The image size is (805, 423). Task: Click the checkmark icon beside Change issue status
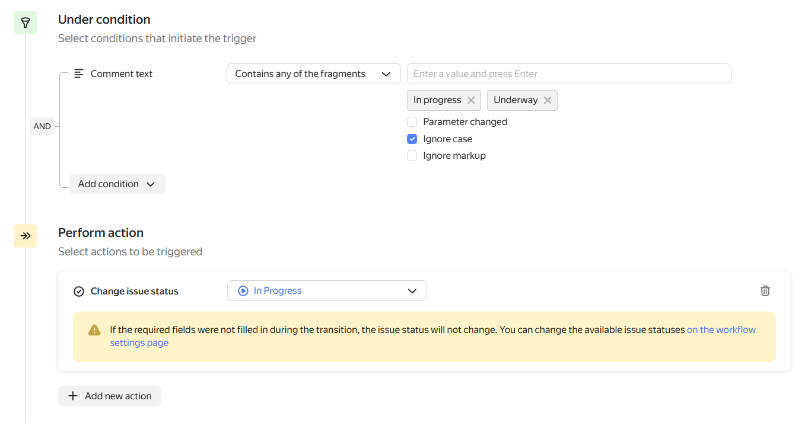(x=79, y=291)
